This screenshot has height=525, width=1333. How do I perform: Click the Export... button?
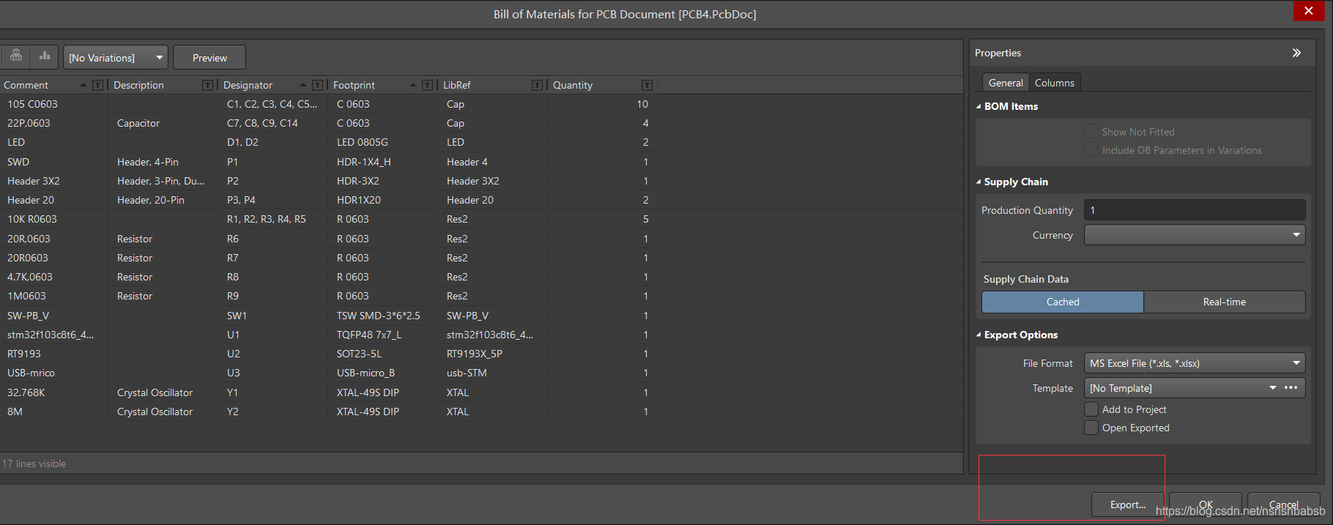click(1127, 504)
